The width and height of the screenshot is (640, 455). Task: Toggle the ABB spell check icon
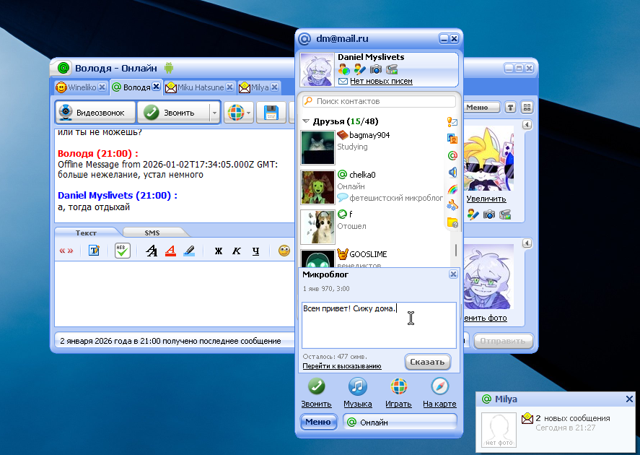tap(123, 251)
